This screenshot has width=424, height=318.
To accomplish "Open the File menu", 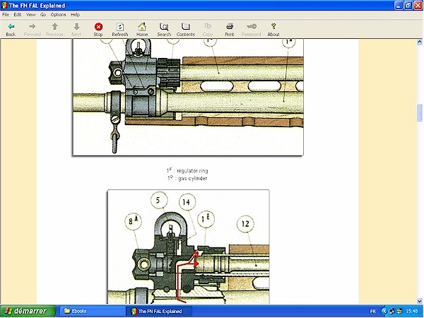I will [6, 15].
